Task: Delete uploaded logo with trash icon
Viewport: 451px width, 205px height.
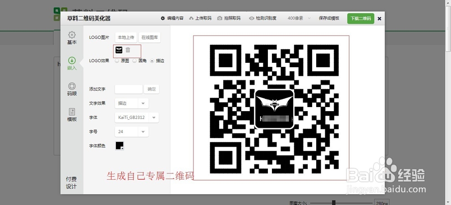Action: pos(128,50)
